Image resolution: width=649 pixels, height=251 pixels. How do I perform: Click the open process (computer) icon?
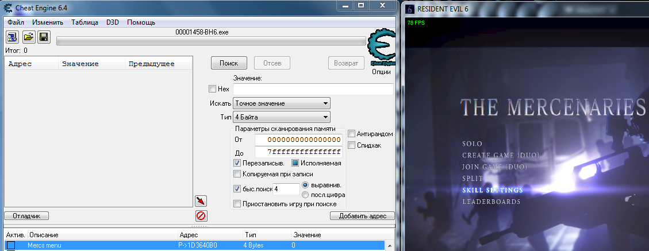coord(12,37)
